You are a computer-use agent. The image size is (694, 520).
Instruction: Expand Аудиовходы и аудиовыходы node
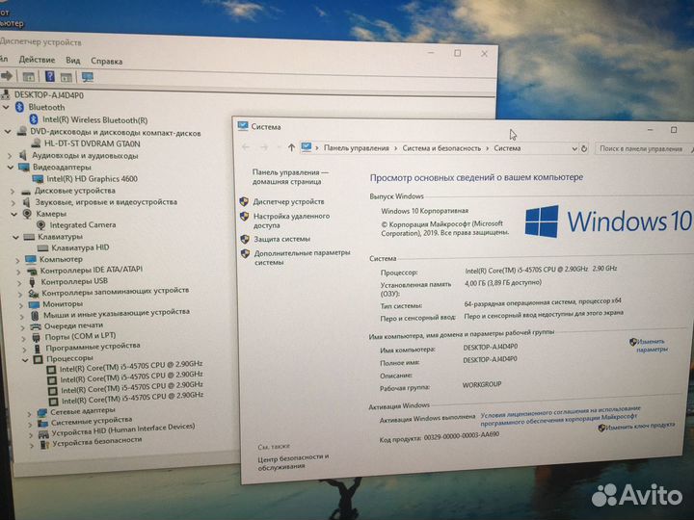click(x=10, y=156)
